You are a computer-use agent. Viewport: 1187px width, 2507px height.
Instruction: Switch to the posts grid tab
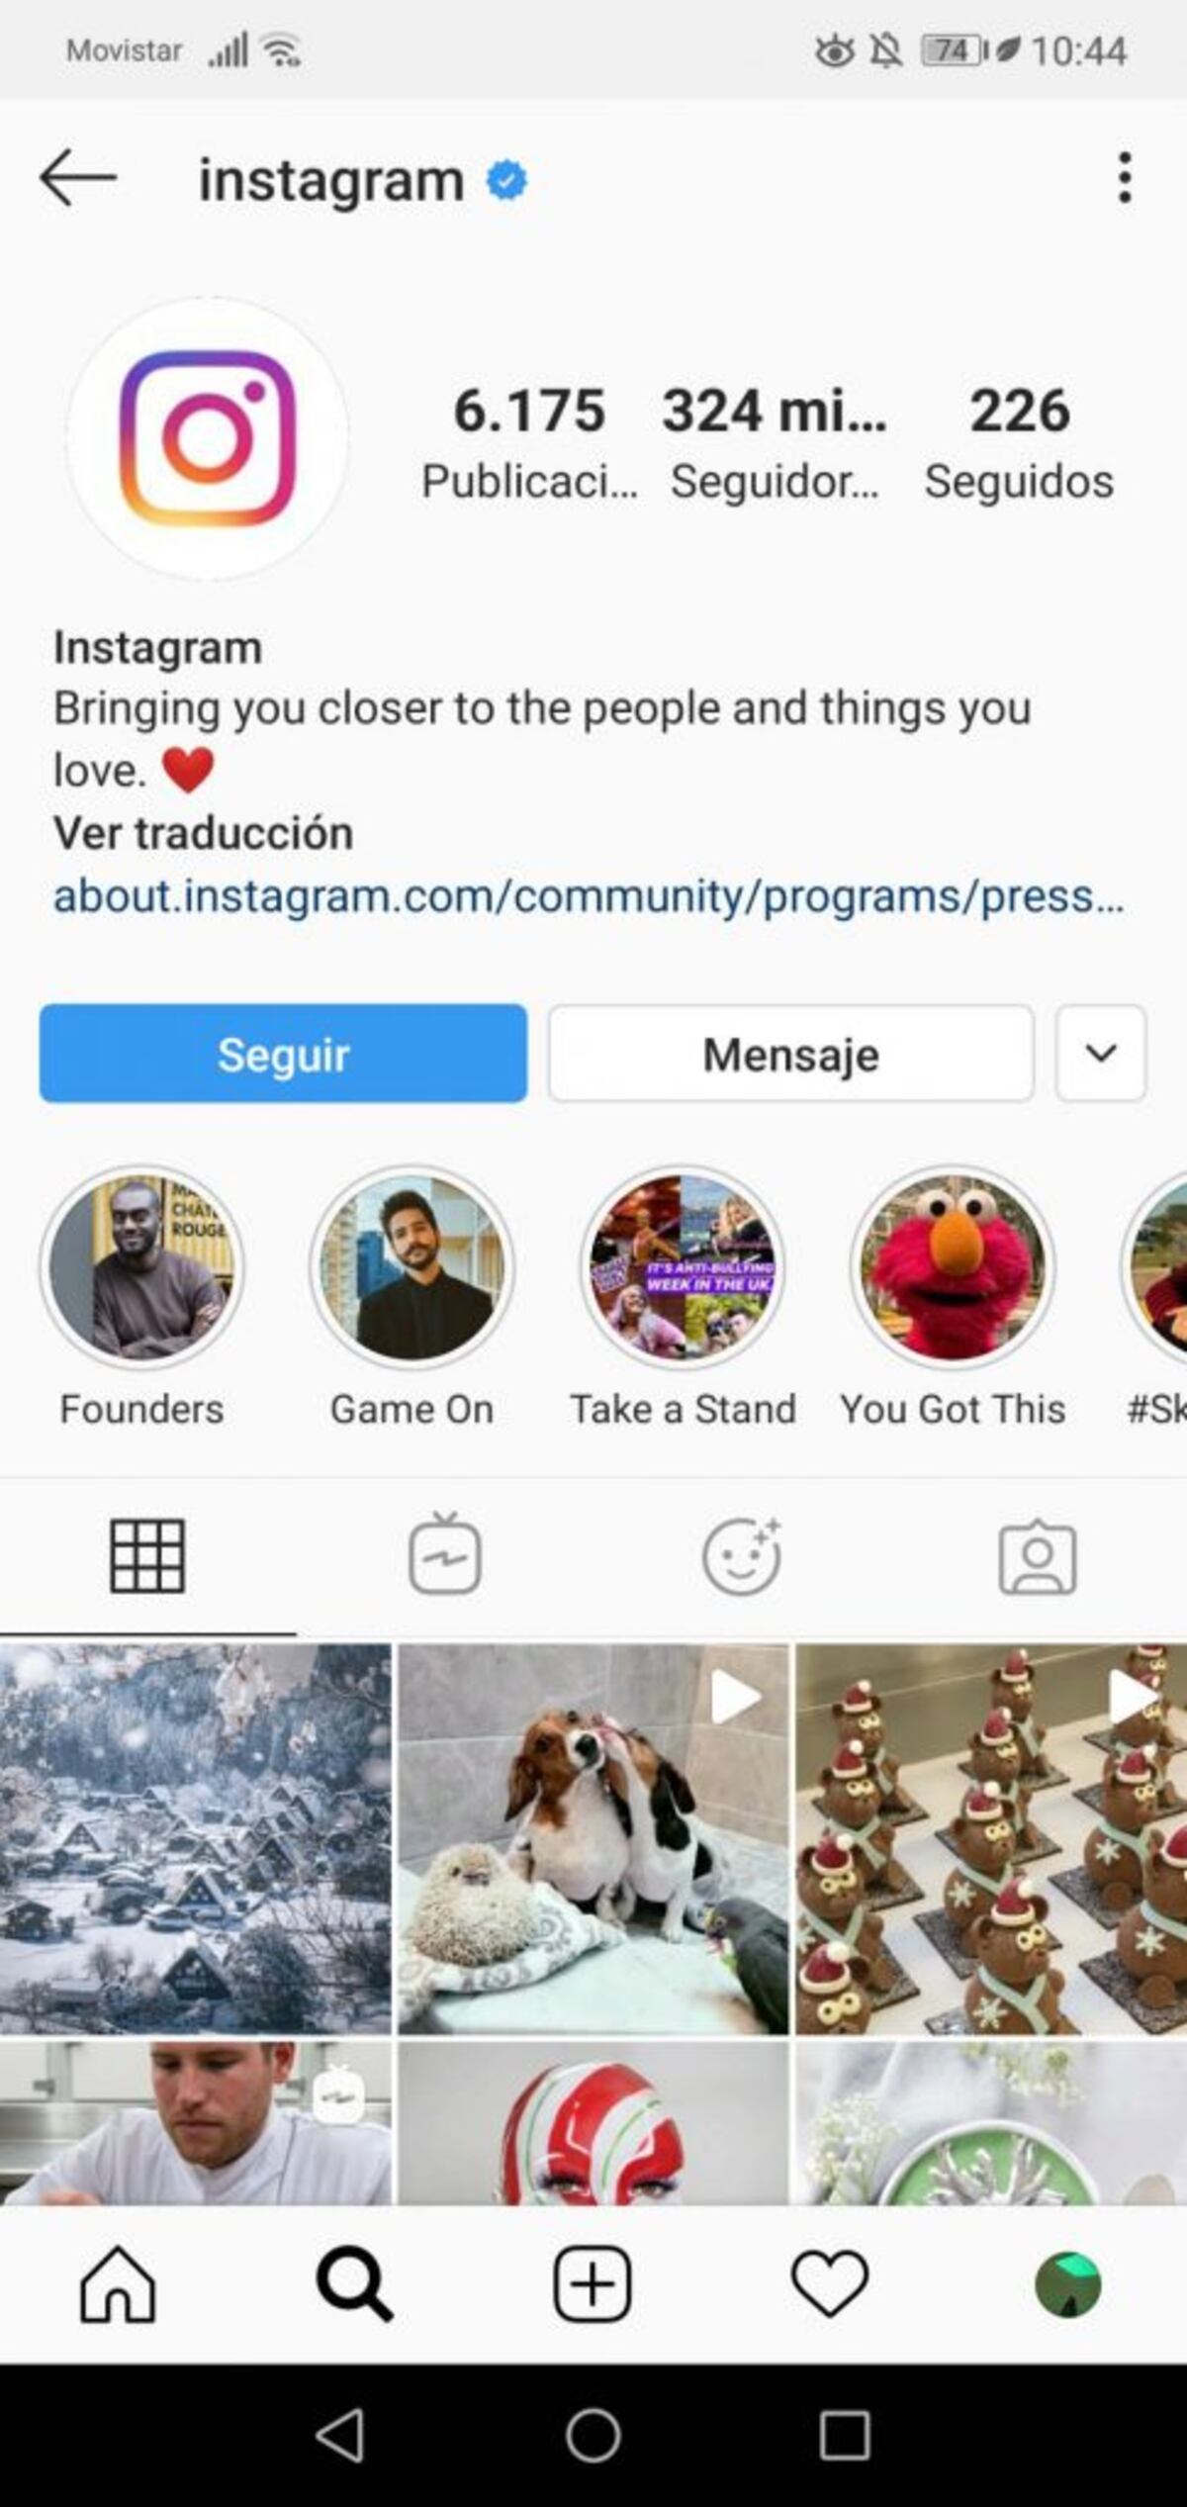coord(147,1556)
